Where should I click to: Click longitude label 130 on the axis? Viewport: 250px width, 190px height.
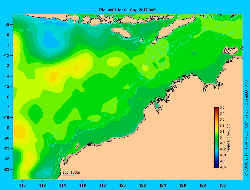coord(223,185)
